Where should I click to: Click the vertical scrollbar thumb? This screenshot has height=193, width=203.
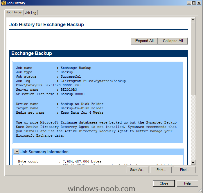click(193, 59)
